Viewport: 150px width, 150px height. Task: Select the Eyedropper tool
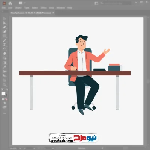click(x=4, y=67)
